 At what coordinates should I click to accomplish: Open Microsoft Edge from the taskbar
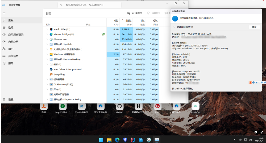(x=117, y=140)
